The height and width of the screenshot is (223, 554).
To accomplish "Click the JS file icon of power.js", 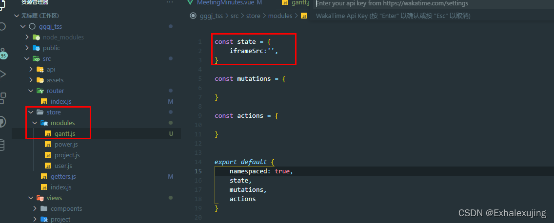I will pyautogui.click(x=48, y=144).
